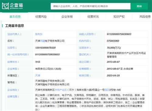The image size is (152, 111).
Task: Click the 成立日期 label link
Action: tap(84, 62)
